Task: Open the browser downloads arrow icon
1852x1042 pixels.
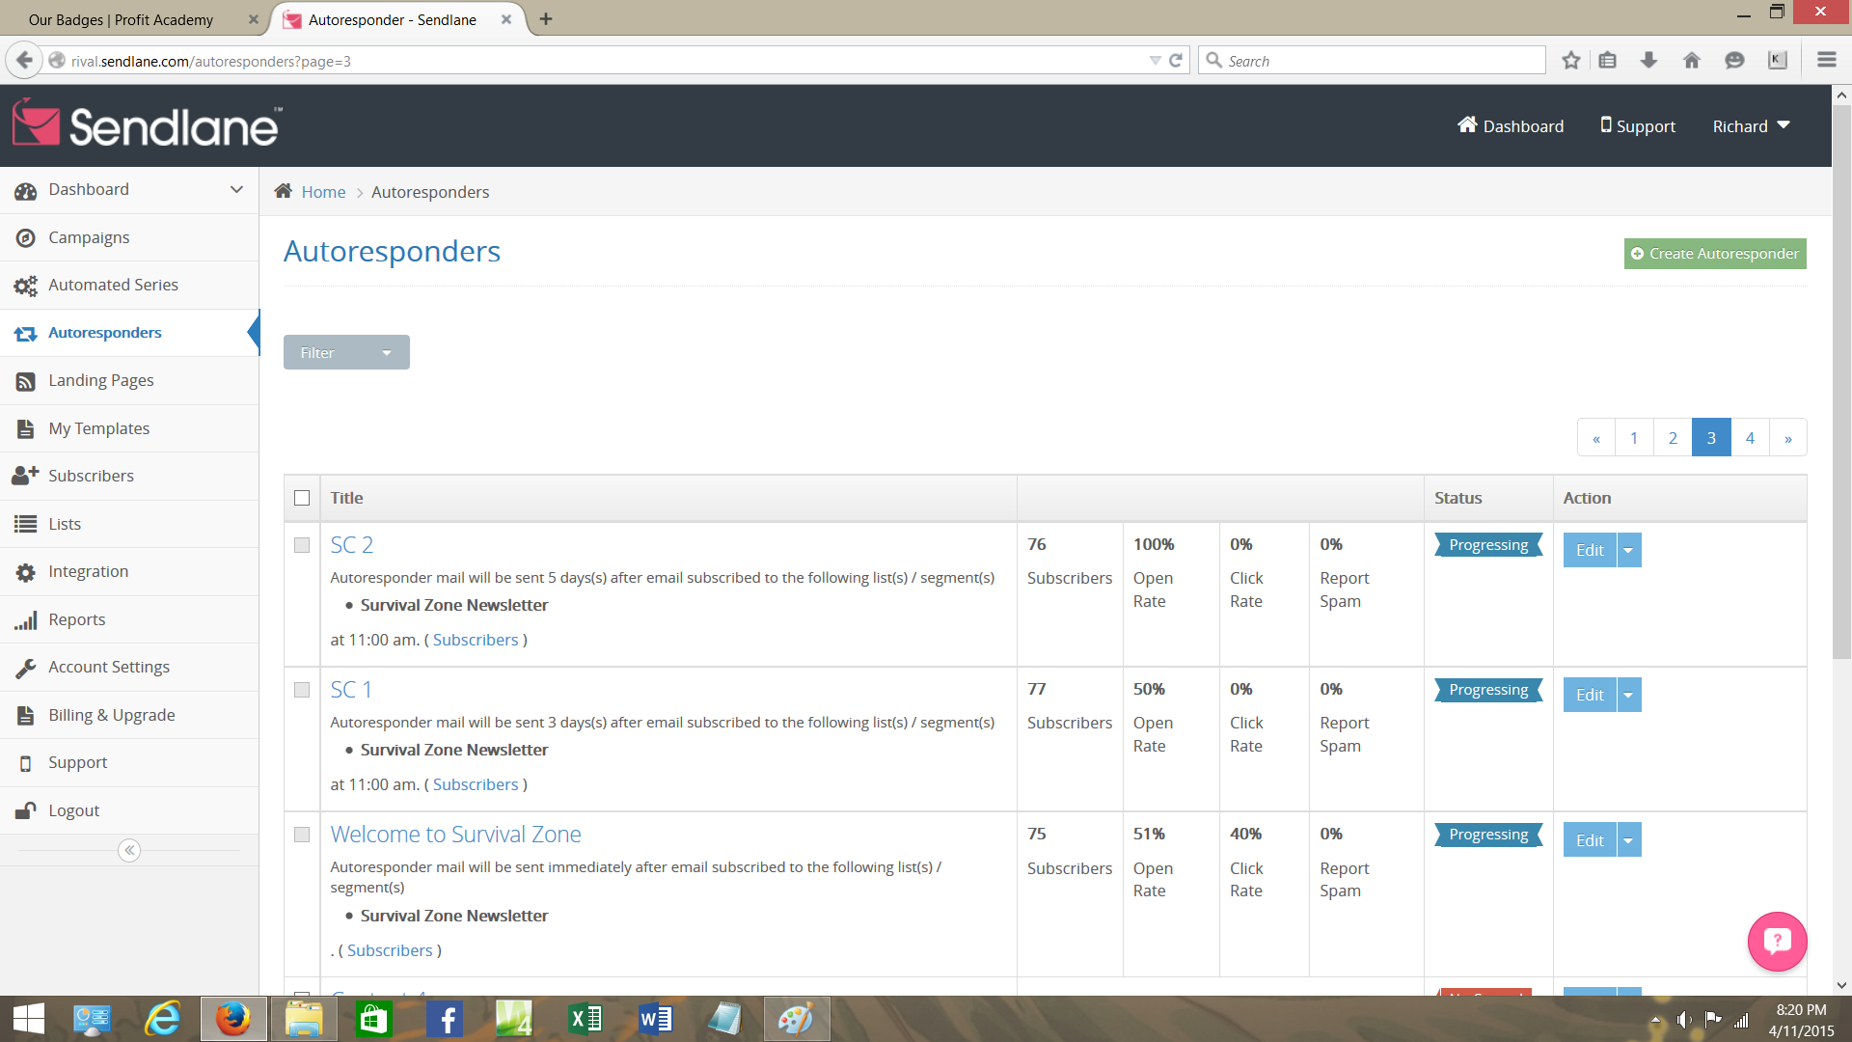Action: coord(1648,60)
